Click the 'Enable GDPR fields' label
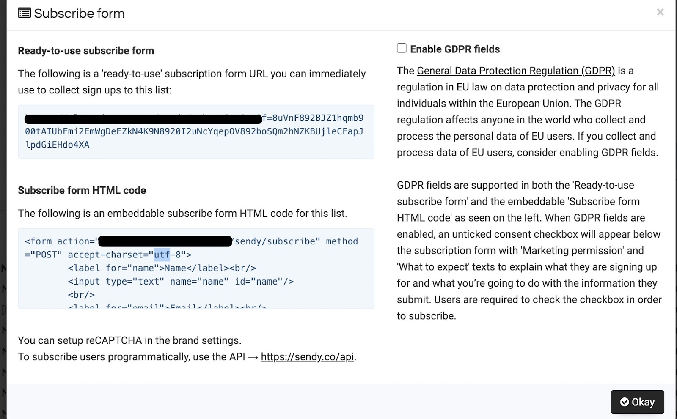 (455, 49)
